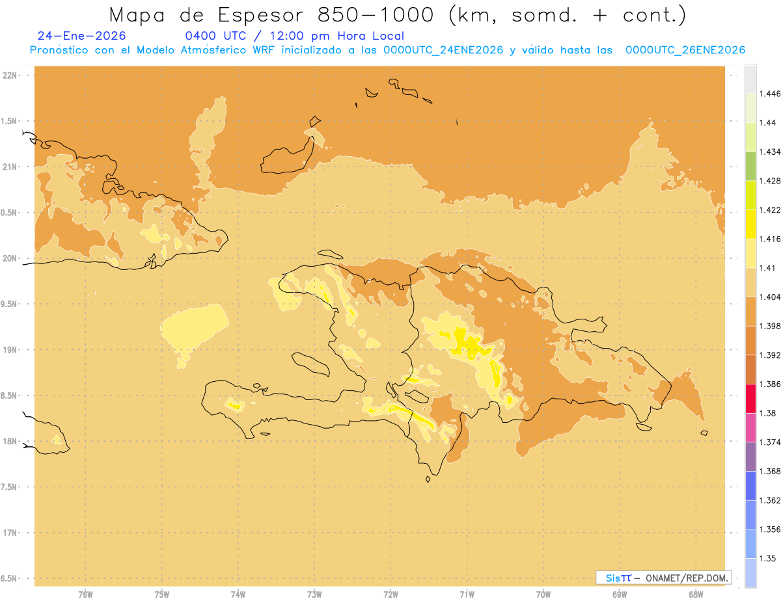
Task: Pick the pale yellow swatch between 1.41 and 1.416
Action: [x=750, y=253]
